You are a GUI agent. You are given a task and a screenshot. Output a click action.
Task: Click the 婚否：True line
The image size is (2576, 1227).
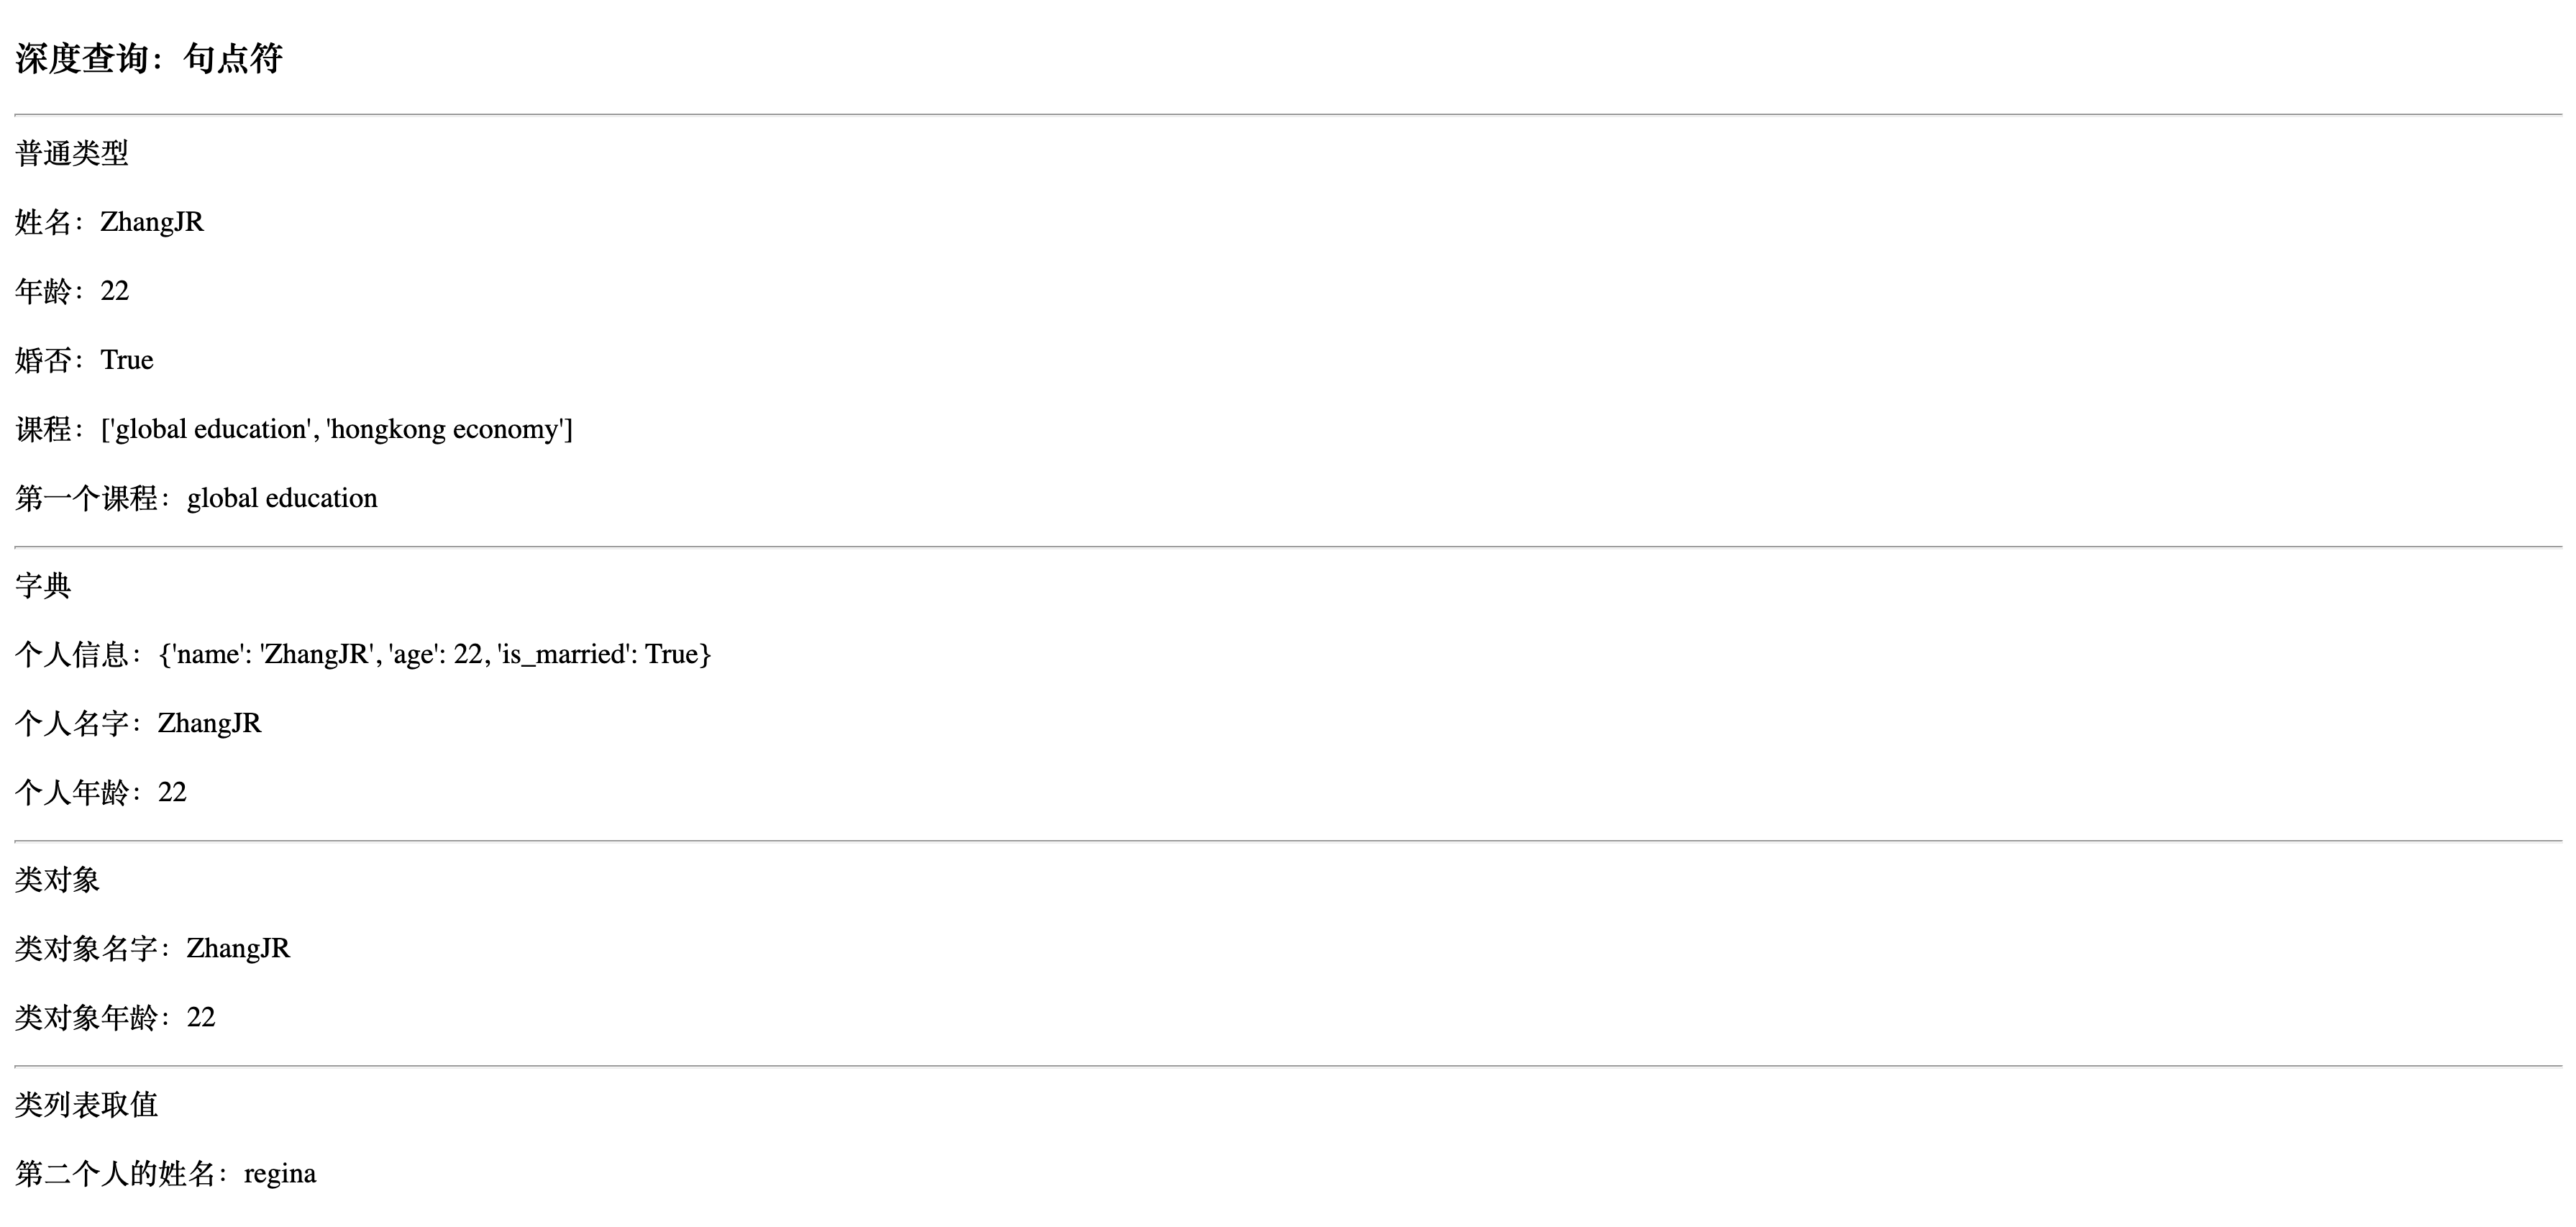pos(84,360)
